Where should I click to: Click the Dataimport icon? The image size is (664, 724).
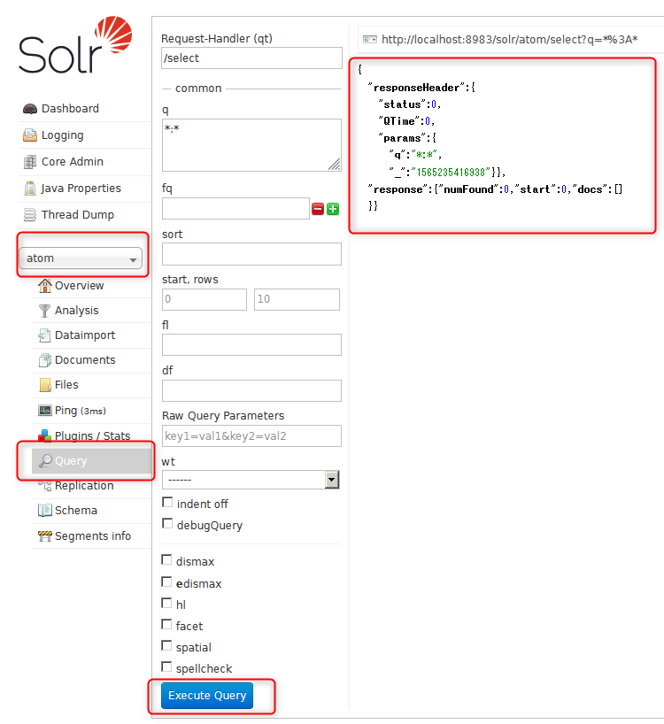coord(45,335)
